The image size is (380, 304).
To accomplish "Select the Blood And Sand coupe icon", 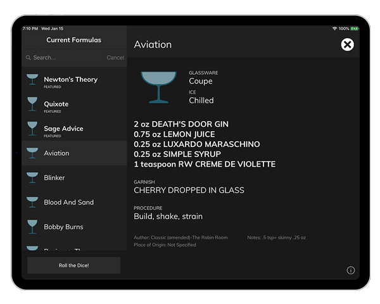I will coord(32,202).
